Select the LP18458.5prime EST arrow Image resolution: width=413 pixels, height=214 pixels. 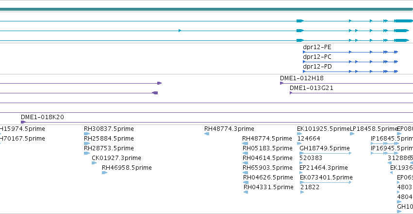(352, 134)
